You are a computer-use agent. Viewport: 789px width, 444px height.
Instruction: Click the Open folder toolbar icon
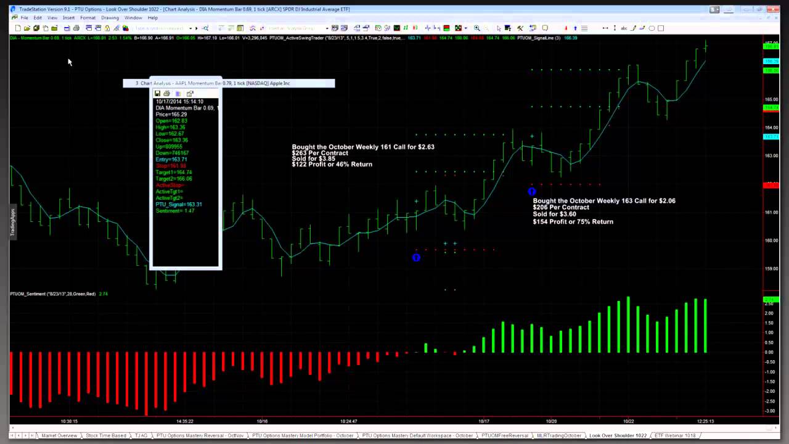[27, 28]
